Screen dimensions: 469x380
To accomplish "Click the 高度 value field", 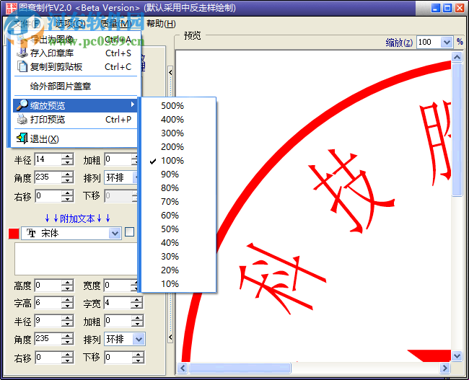I will tap(48, 286).
